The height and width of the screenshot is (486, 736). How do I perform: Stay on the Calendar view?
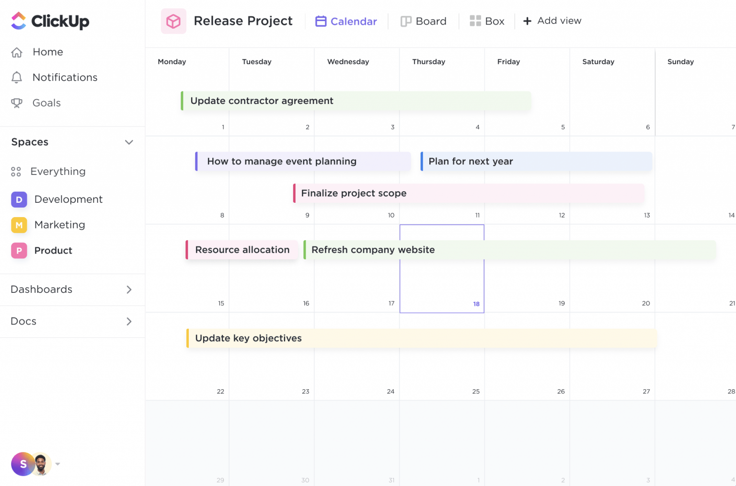(346, 21)
